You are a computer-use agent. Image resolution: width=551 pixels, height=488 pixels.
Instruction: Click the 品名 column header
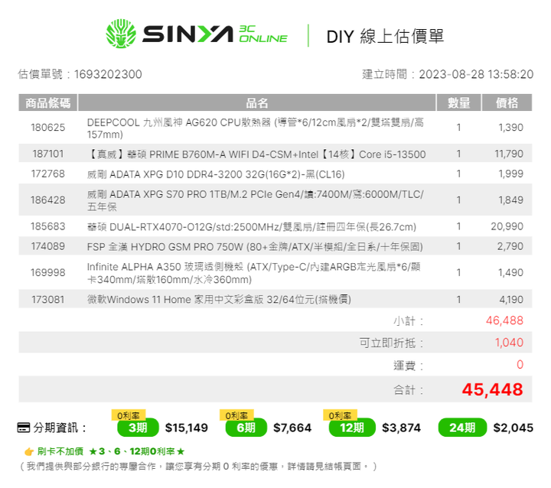(x=257, y=102)
